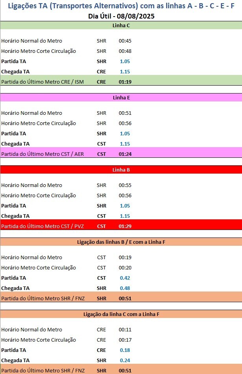Select the 01:19 departure time cell
Viewport: 242px width, 374px height.
(125, 82)
